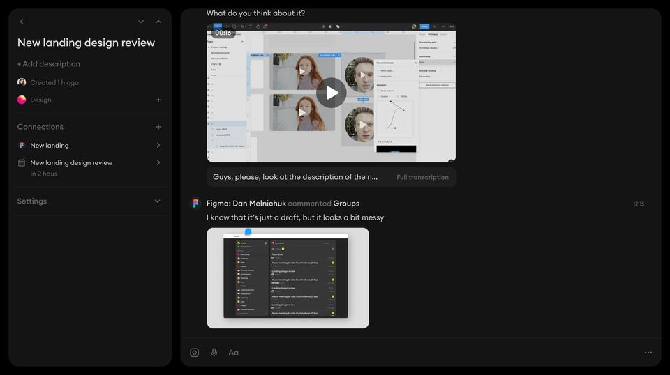Click the calendar icon beside New landing design review

point(22,162)
